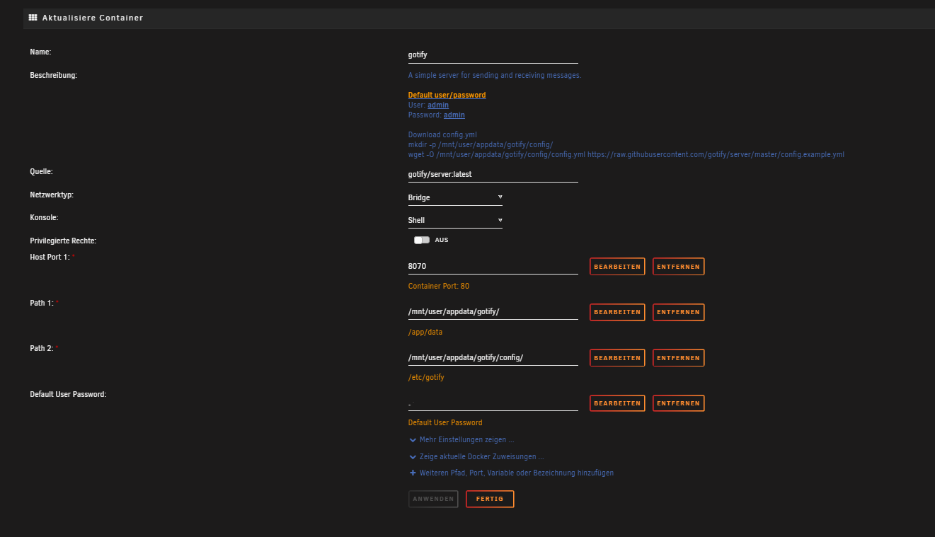Click the /etc/gotify container path text
Viewport: 935px width, 537px height.
pos(426,378)
